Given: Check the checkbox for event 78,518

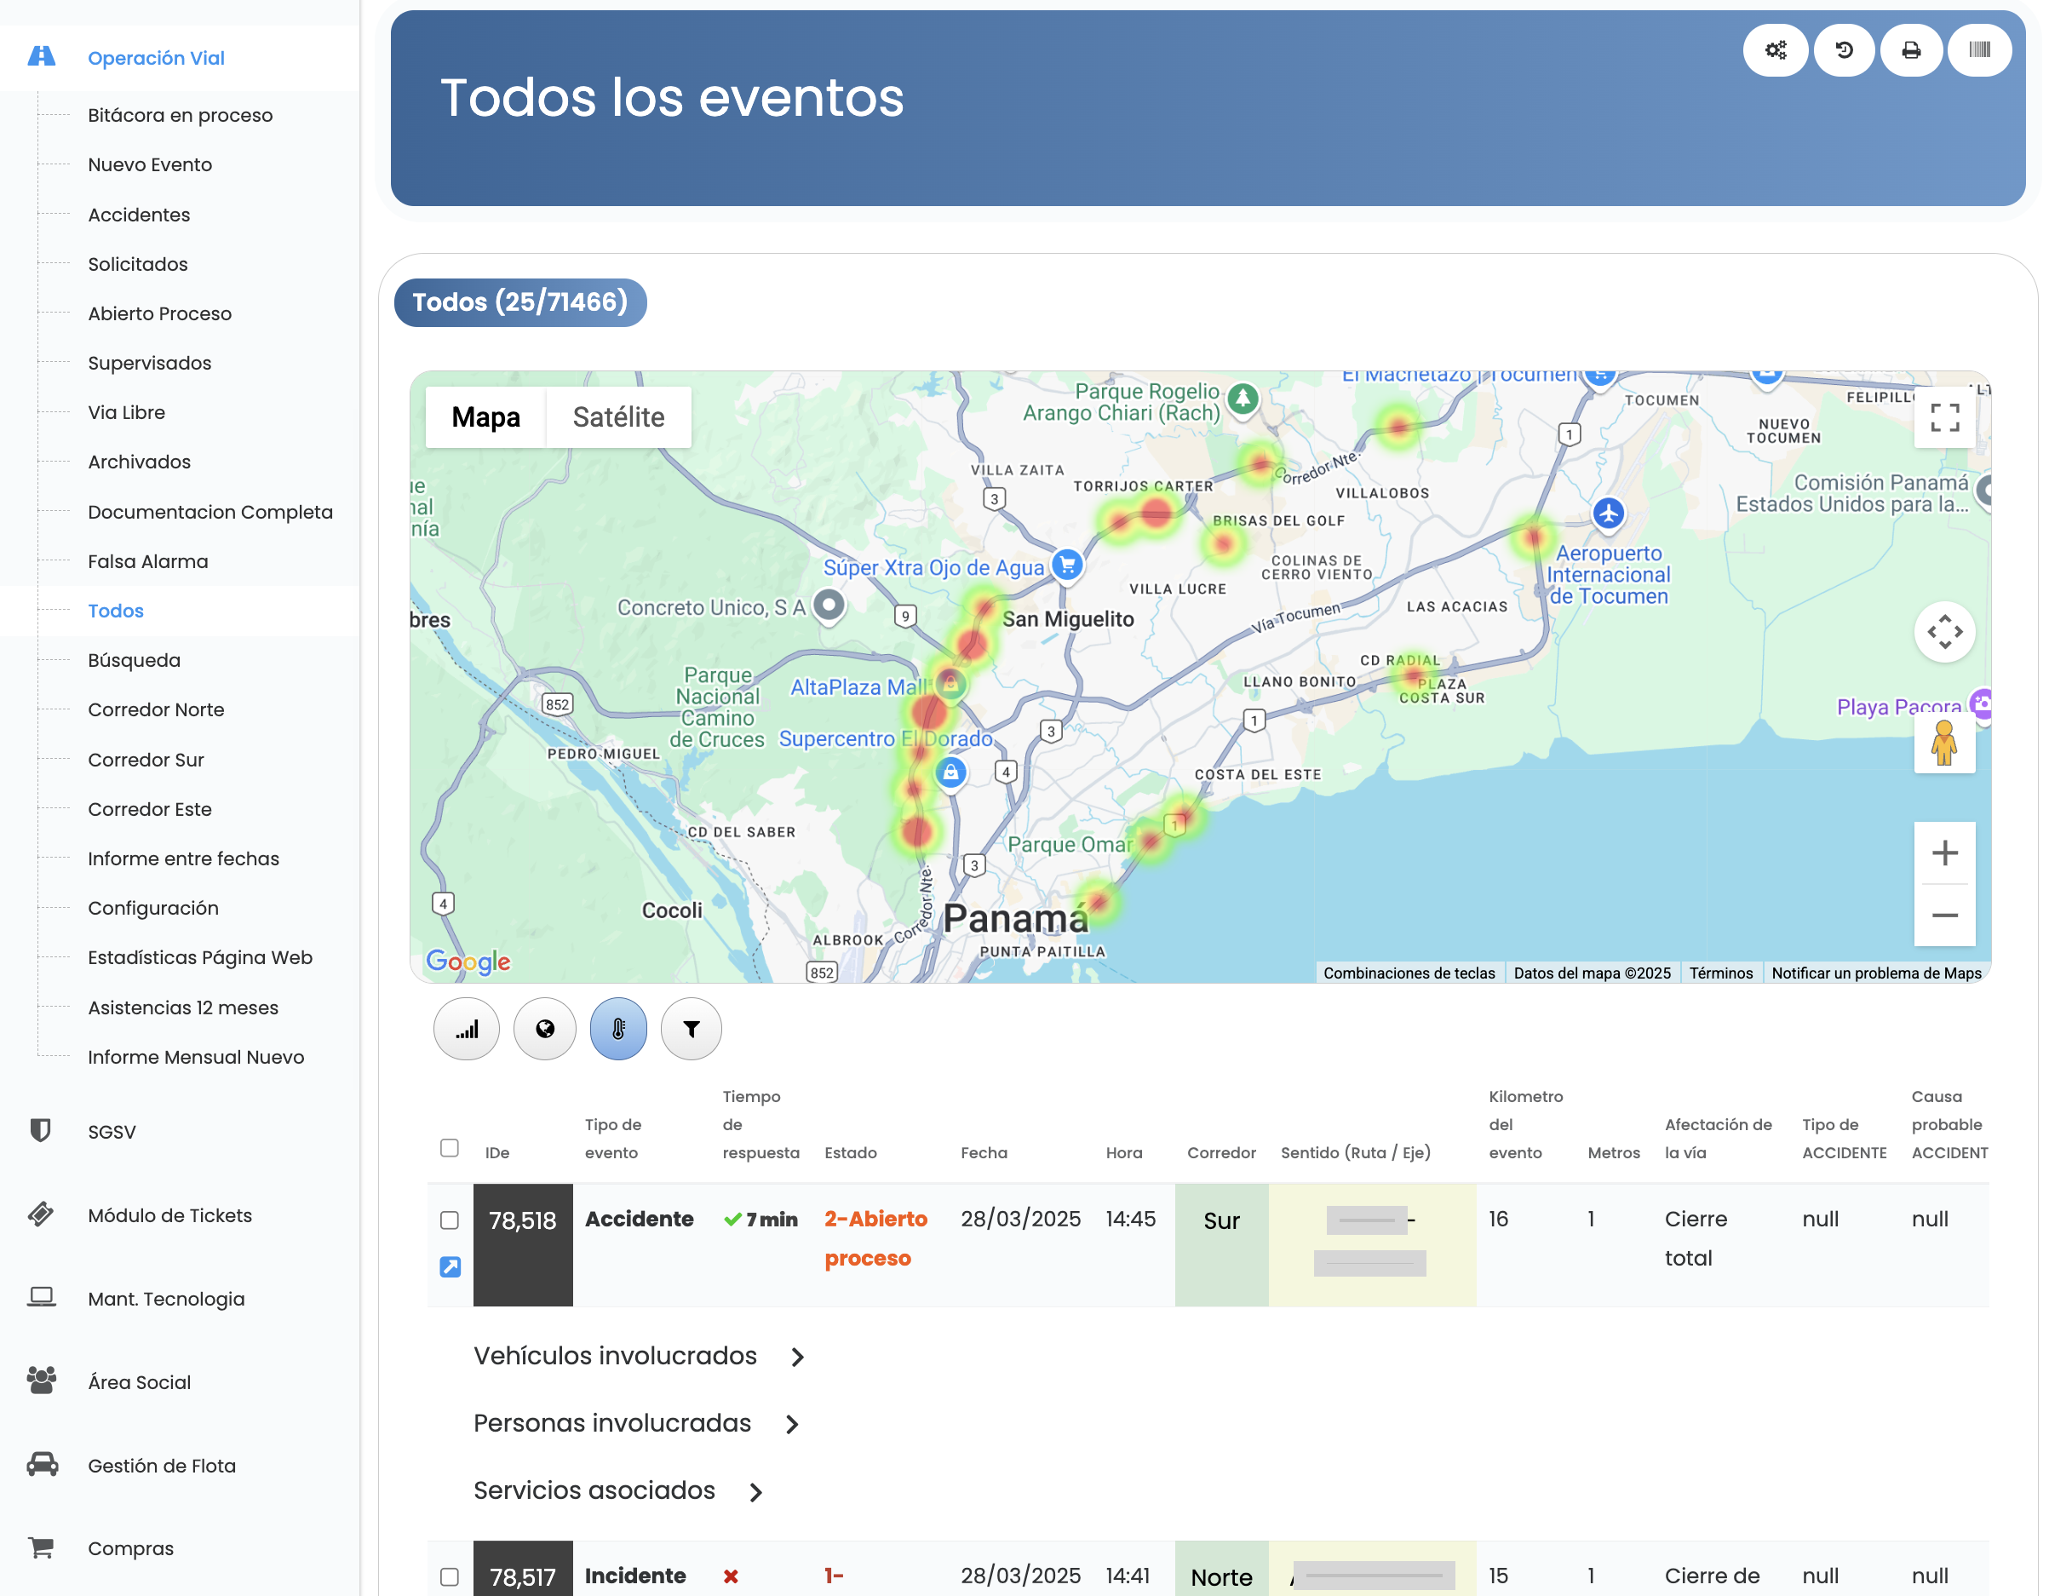Looking at the screenshot, I should (451, 1220).
